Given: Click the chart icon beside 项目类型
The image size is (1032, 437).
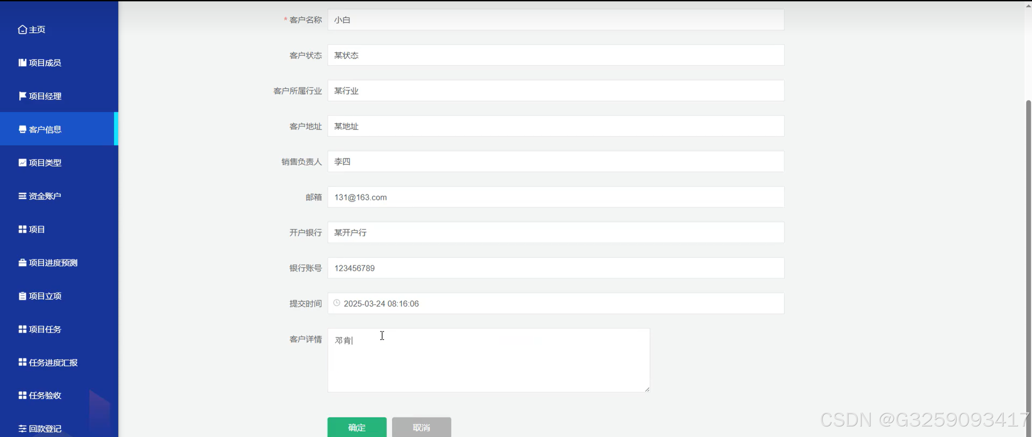Looking at the screenshot, I should click(x=23, y=163).
